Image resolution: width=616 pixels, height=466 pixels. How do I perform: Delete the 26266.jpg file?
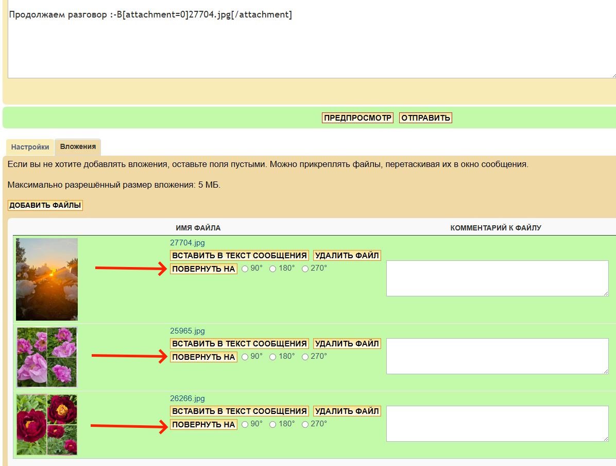click(347, 411)
